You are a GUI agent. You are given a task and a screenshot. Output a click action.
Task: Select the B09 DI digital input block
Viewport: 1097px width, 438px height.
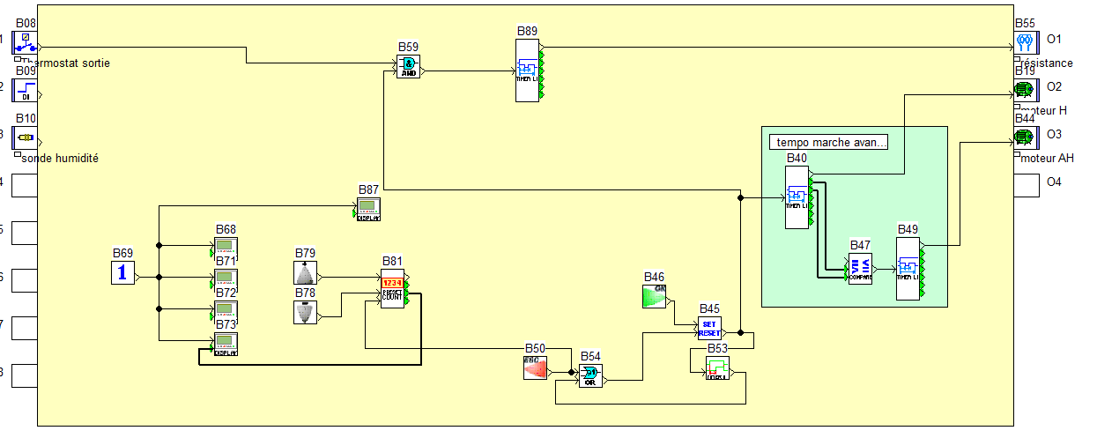click(x=25, y=90)
